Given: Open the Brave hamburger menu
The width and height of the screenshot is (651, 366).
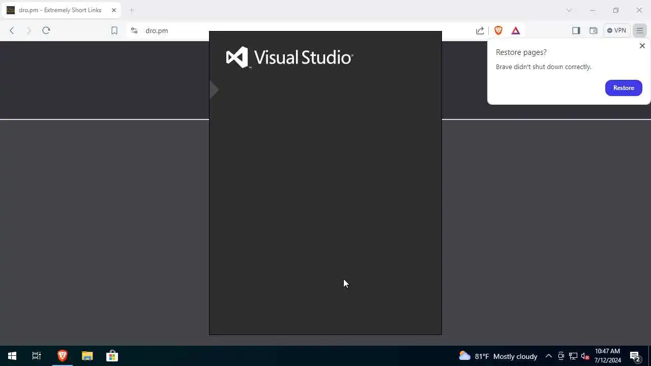Looking at the screenshot, I should pos(640,30).
